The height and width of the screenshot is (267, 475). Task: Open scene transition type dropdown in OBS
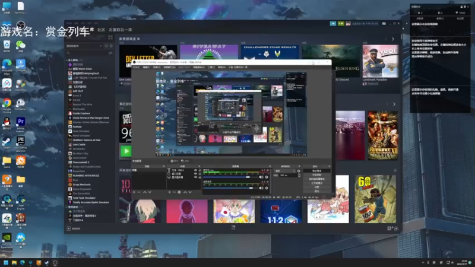click(x=284, y=171)
